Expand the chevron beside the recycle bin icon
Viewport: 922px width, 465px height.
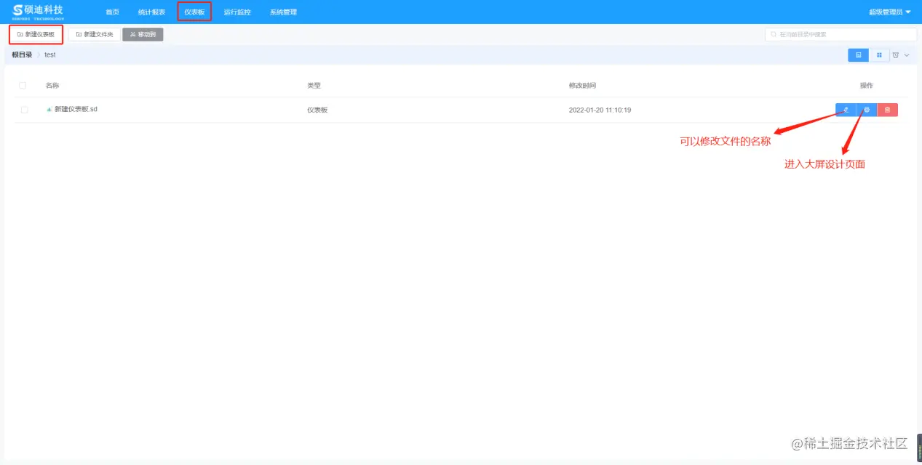tap(907, 54)
